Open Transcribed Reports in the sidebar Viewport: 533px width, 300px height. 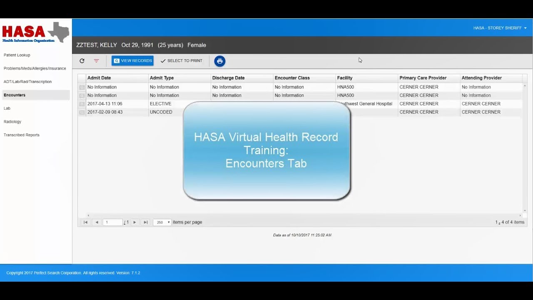22,135
